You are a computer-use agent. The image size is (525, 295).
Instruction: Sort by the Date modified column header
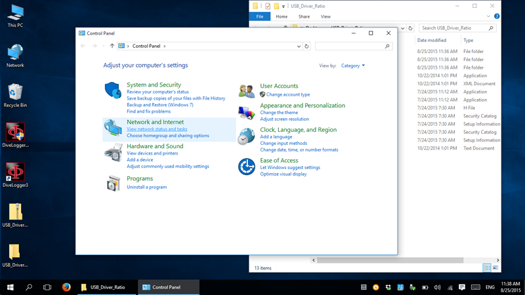point(432,40)
